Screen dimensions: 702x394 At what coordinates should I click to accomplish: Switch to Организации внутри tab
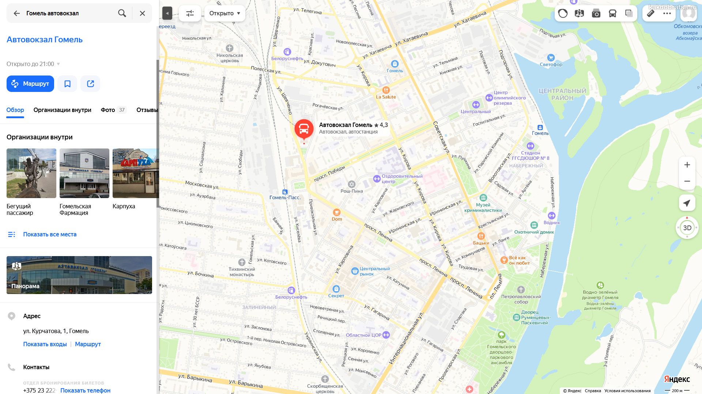(63, 110)
